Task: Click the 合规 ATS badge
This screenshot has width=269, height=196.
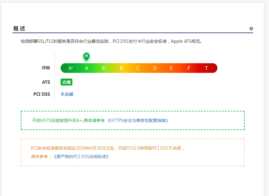Action: click(x=66, y=82)
